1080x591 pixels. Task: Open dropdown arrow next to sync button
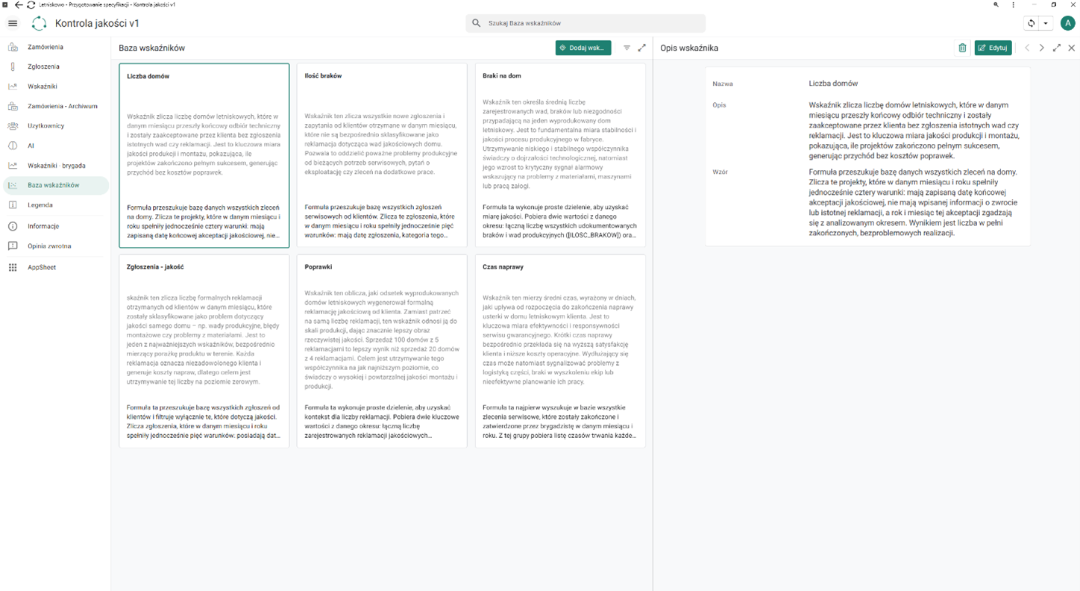tap(1046, 23)
